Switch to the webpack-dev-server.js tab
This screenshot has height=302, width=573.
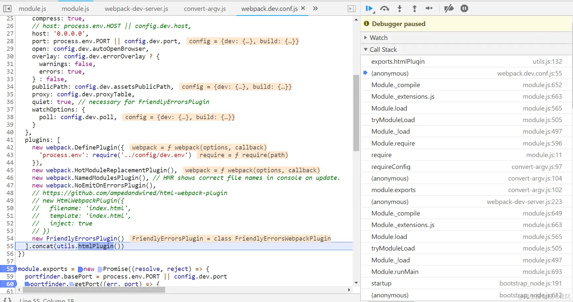136,9
